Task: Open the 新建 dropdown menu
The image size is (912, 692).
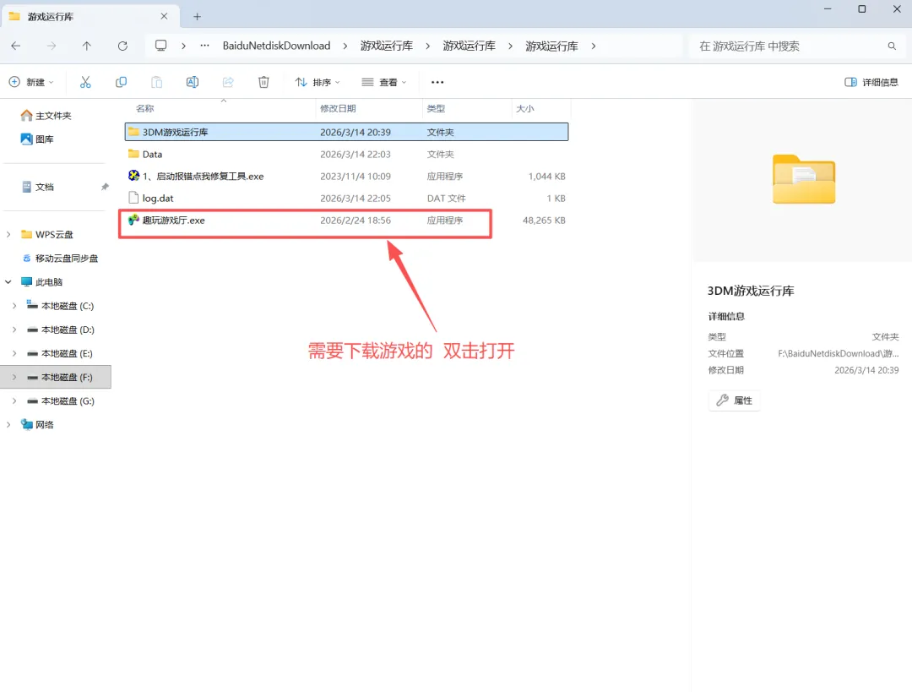Action: (x=32, y=82)
